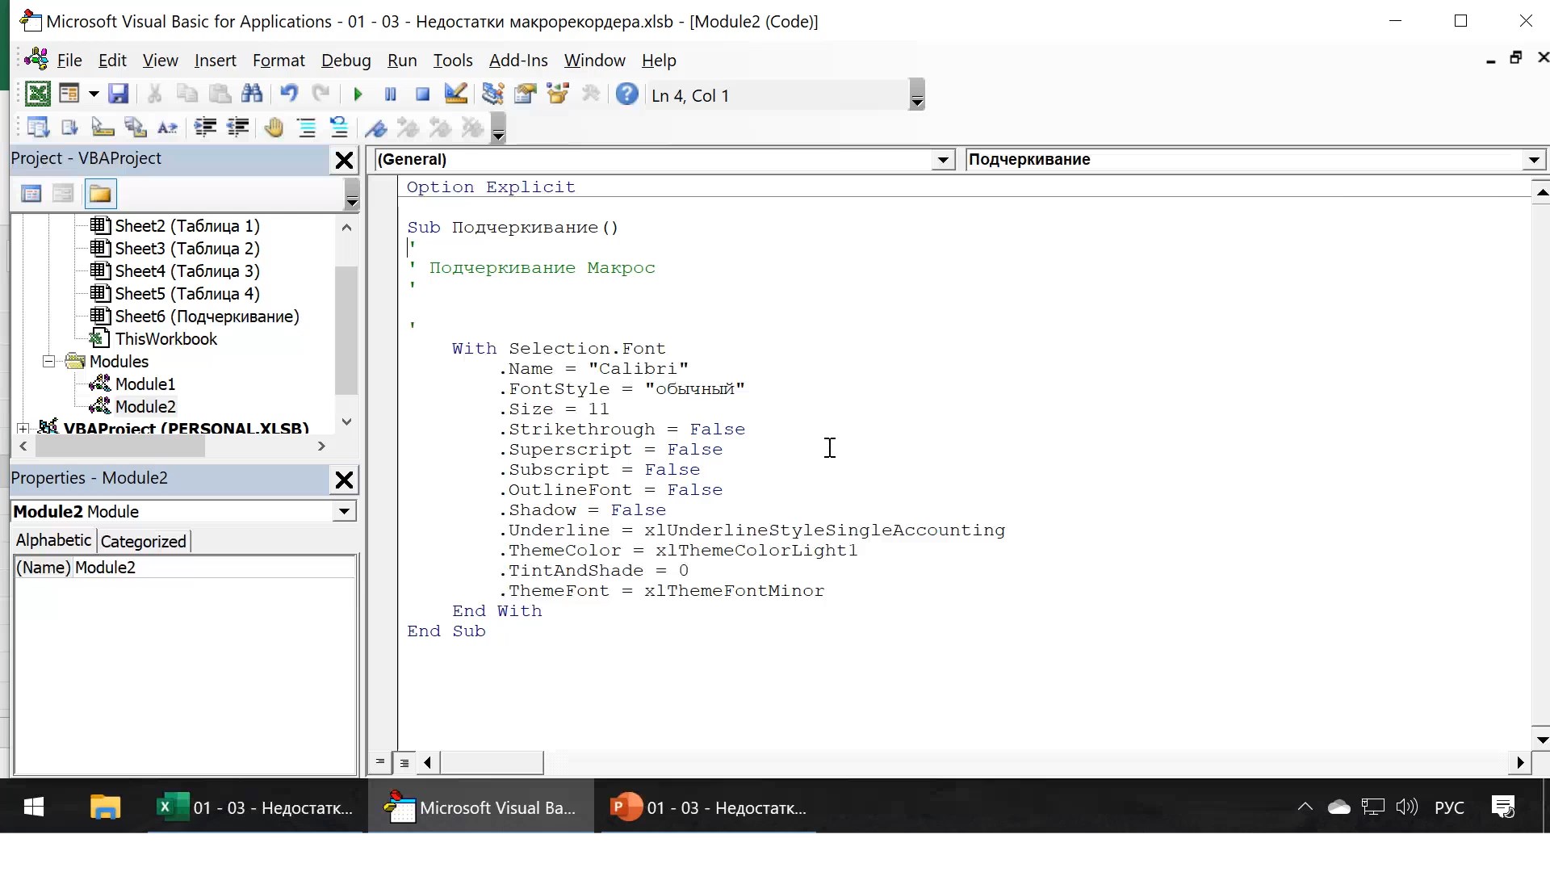Toggle Bookmark with the flag icon
1550x872 pixels.
[x=376, y=128]
